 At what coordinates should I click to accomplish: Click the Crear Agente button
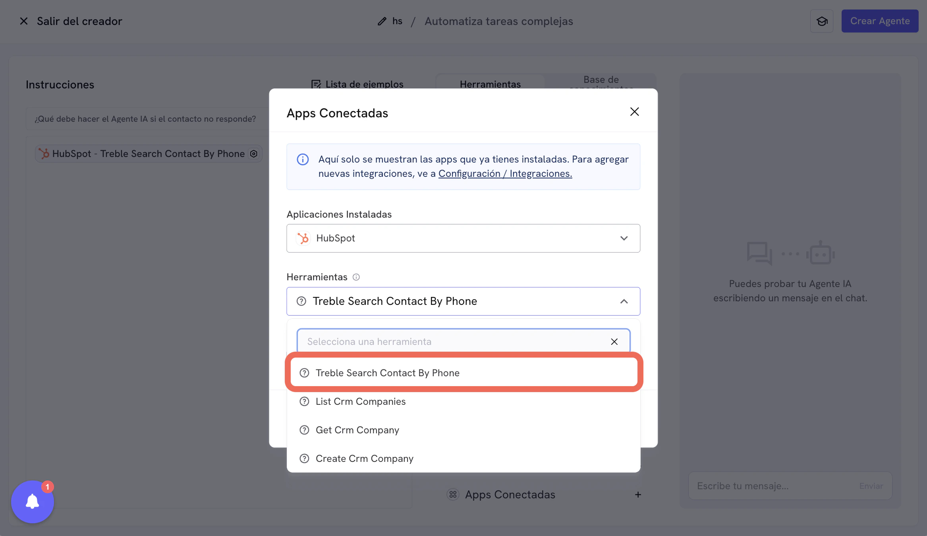click(x=880, y=21)
